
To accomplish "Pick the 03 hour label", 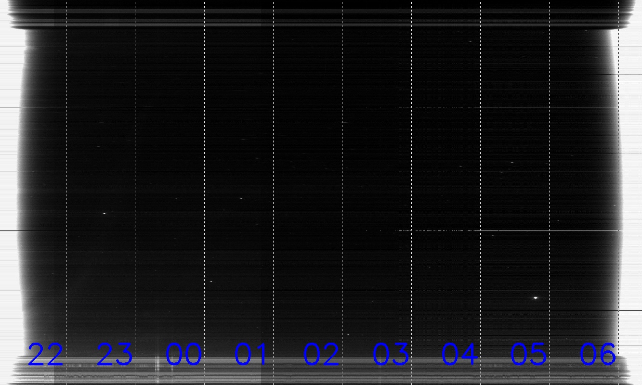I will click(391, 355).
